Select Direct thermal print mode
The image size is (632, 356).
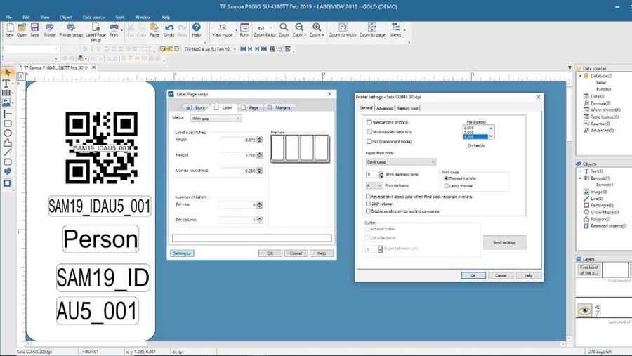pyautogui.click(x=446, y=186)
